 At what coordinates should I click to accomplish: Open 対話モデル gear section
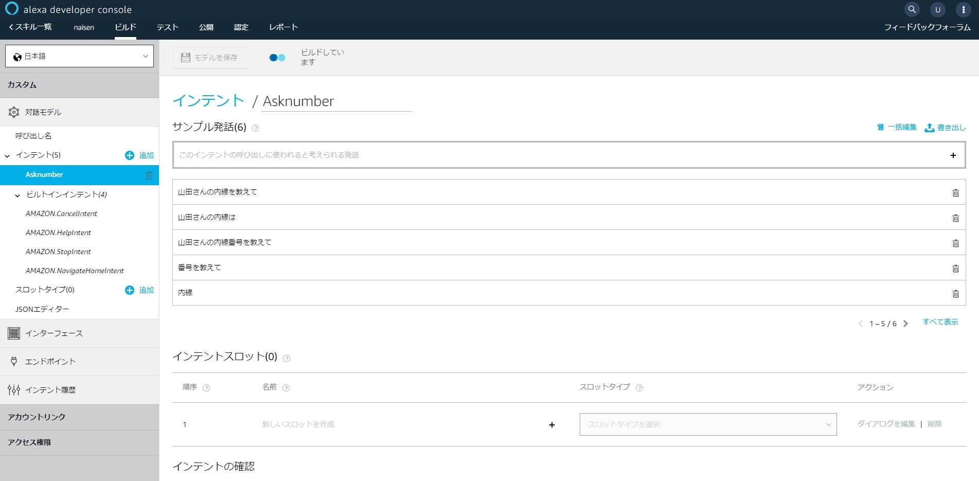coord(79,112)
